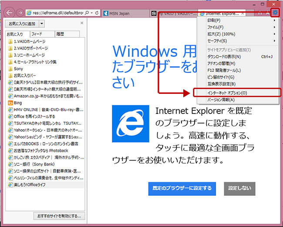
Task: Click the blue Internet Explorer logo tile
Action: click(131, 124)
